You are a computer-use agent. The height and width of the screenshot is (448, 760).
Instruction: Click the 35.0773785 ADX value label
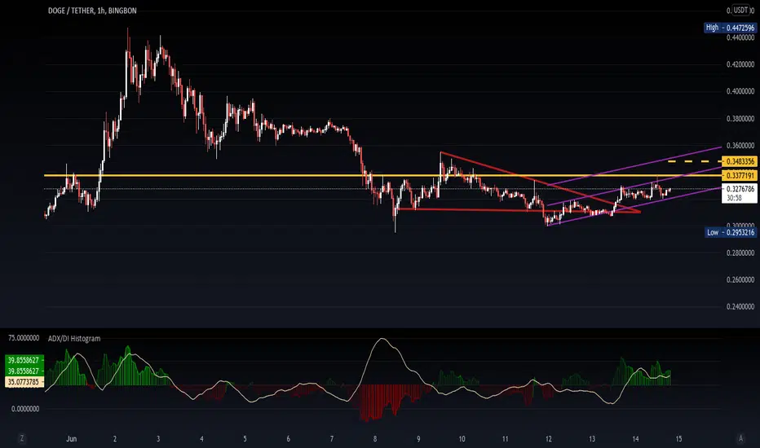click(x=24, y=382)
